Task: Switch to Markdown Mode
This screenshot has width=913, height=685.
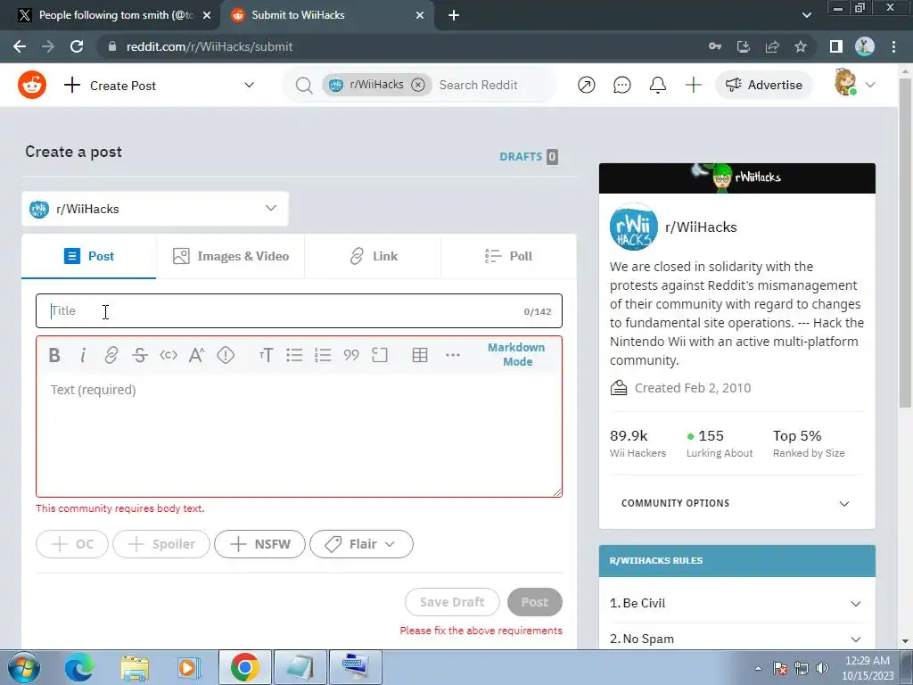Action: click(x=516, y=354)
